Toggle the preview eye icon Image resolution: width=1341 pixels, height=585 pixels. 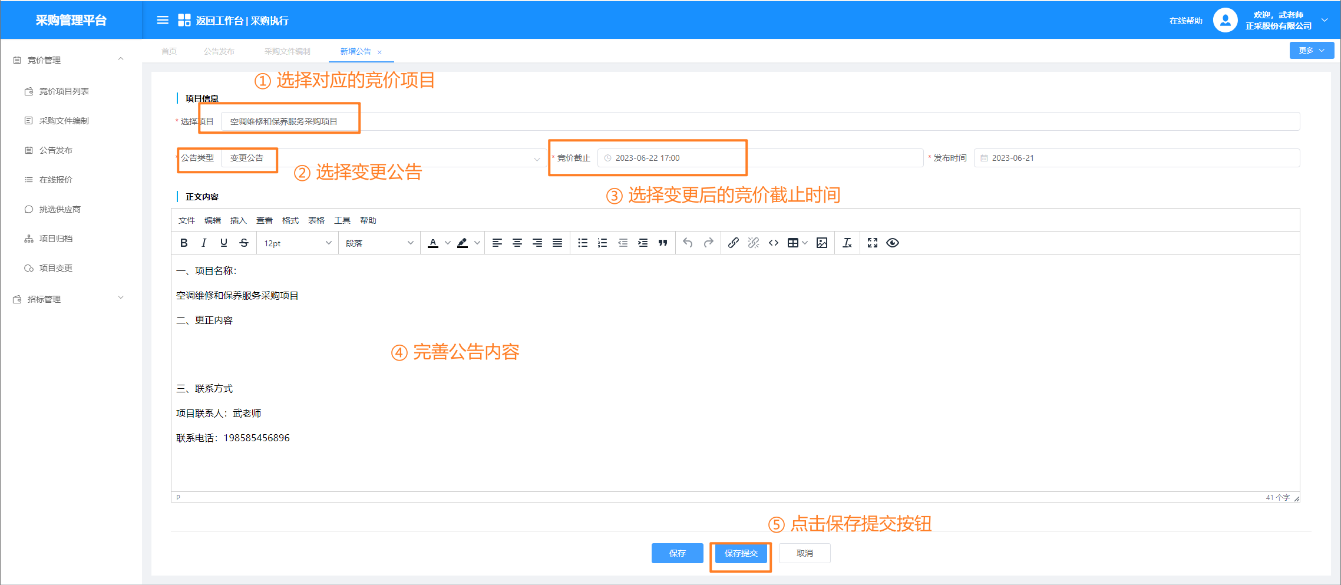pyautogui.click(x=893, y=243)
